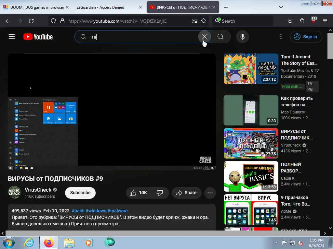
Task: Open more actions ellipsis under the video
Action: point(210,193)
